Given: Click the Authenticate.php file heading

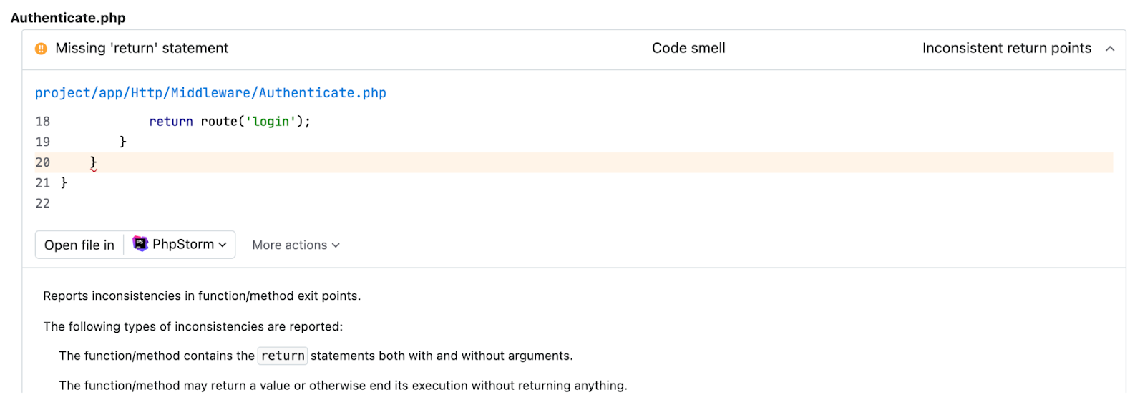Looking at the screenshot, I should [x=68, y=18].
